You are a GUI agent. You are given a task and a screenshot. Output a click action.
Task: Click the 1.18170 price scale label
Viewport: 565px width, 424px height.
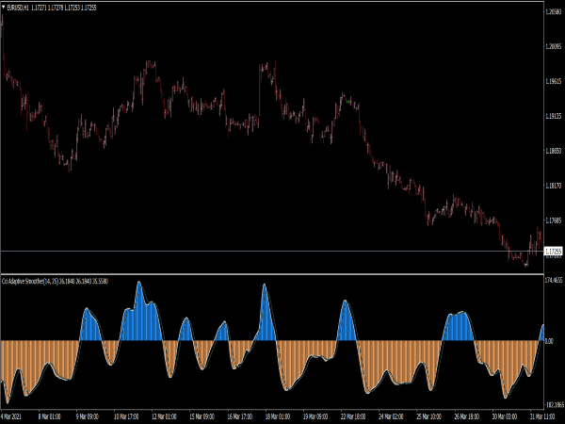554,186
